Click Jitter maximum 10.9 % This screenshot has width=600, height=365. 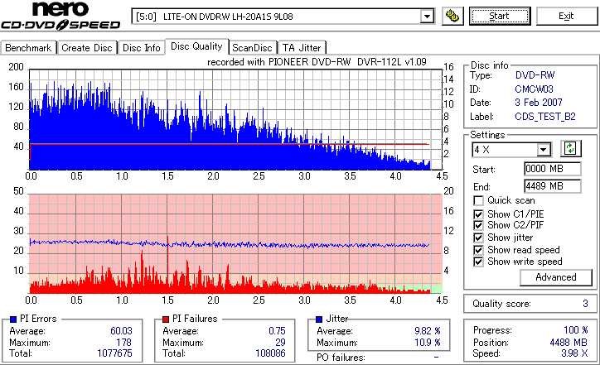tap(428, 343)
